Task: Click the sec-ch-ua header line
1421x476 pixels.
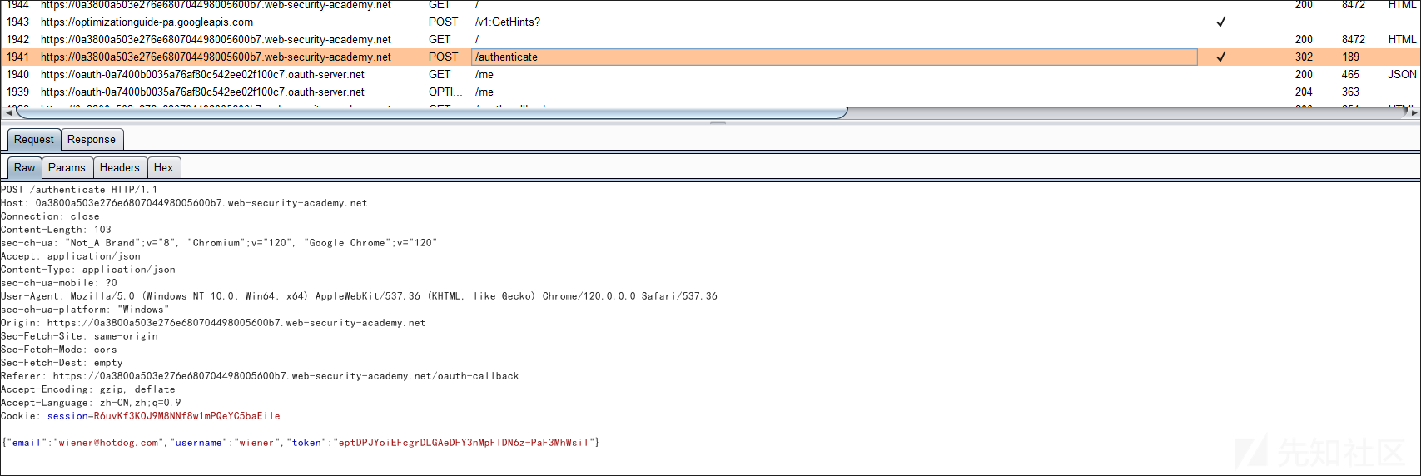Action: pos(219,243)
